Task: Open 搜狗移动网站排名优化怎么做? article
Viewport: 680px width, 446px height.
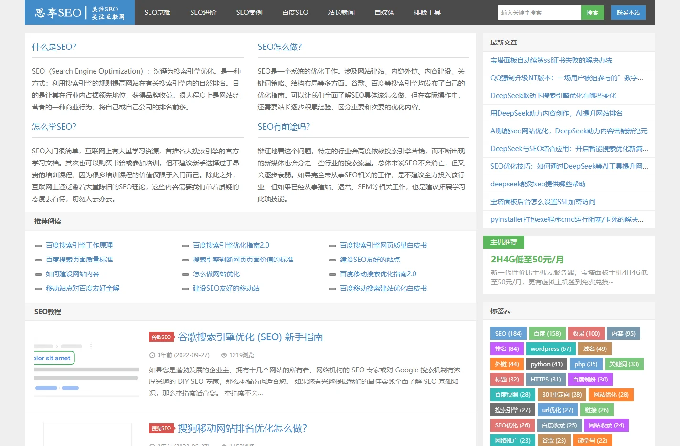Action: [x=243, y=428]
